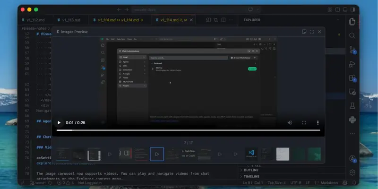Viewport: 378px width, 189px height.
Task: Select the last green thumbnail
Action: (314, 154)
